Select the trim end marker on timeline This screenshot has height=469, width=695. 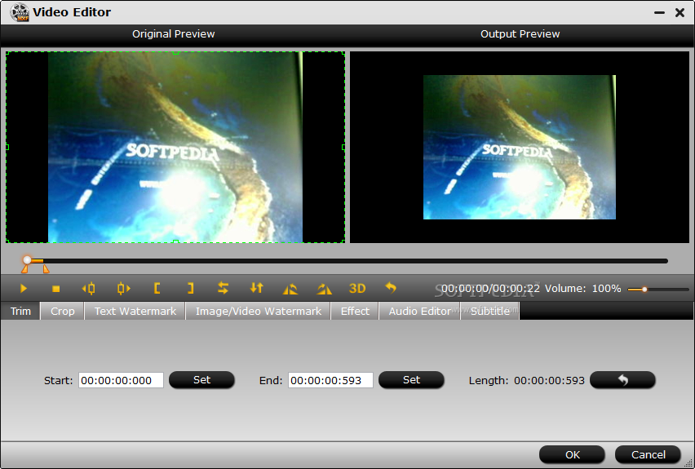click(x=46, y=269)
